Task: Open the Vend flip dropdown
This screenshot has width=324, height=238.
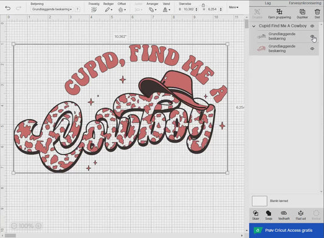Action: (x=167, y=10)
